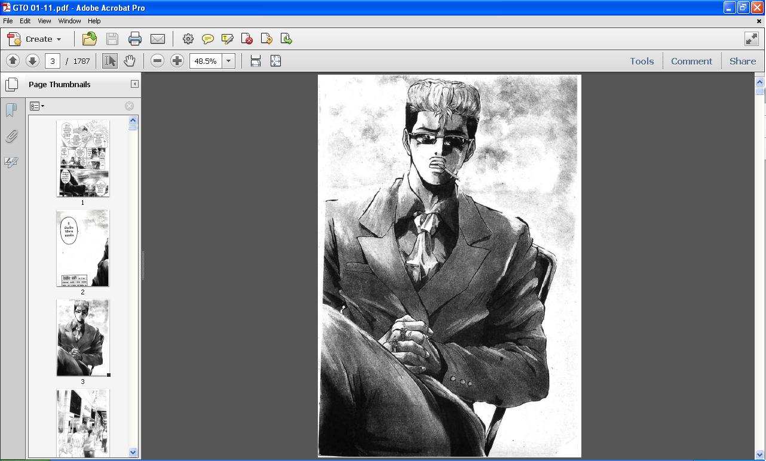Click the Save floppy disk icon

click(112, 39)
